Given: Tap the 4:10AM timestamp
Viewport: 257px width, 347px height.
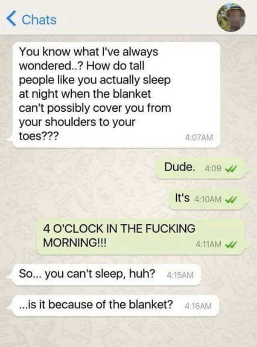Looking at the screenshot, I should pyautogui.click(x=207, y=200).
